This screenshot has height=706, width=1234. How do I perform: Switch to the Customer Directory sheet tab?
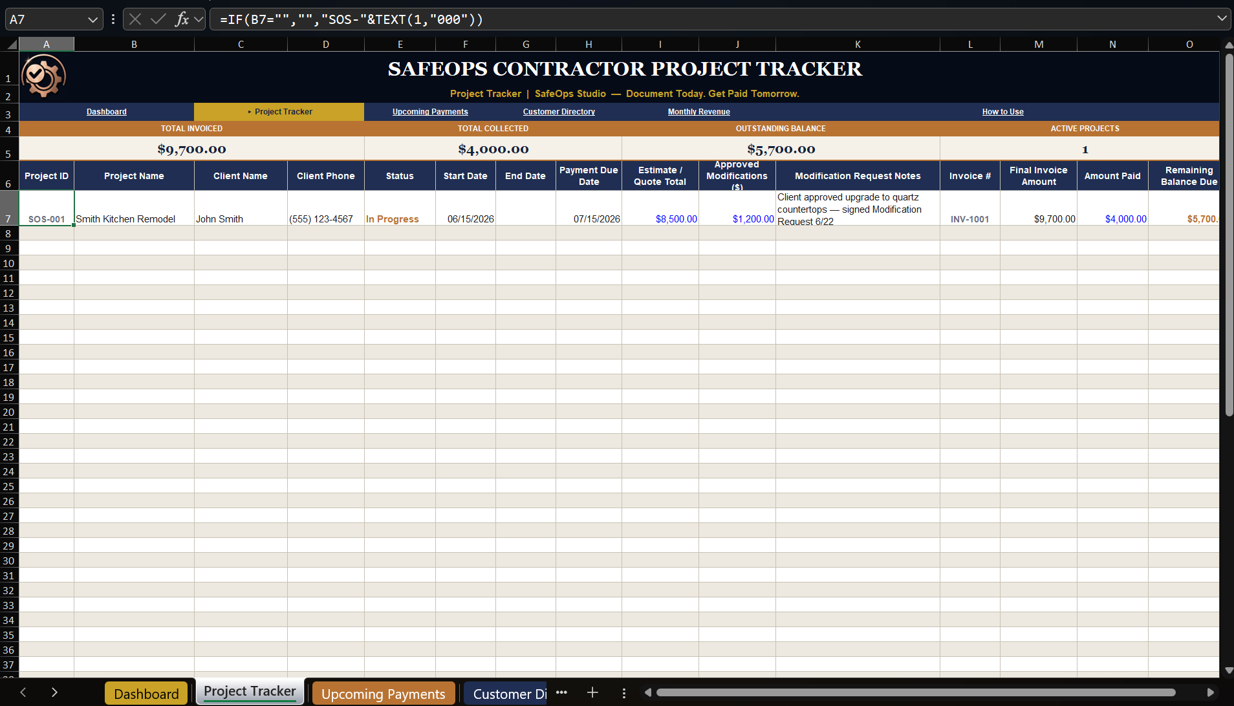(x=506, y=694)
